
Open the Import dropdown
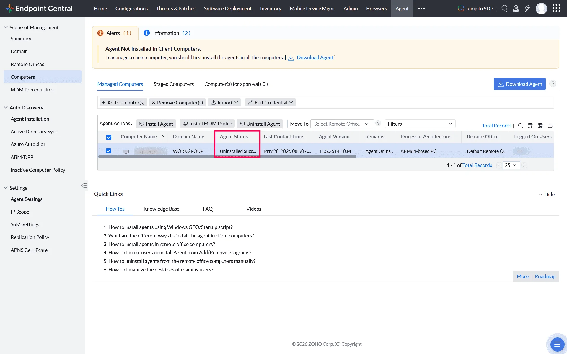(224, 102)
